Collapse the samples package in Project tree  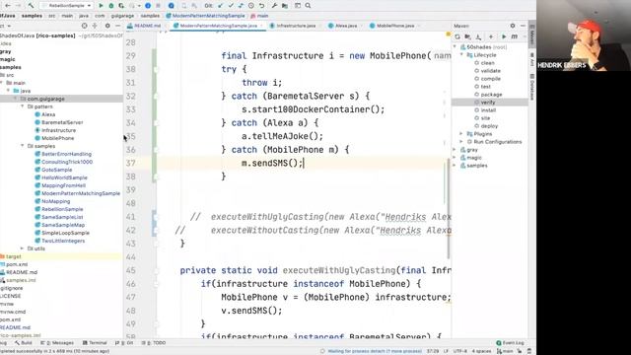click(x=22, y=146)
